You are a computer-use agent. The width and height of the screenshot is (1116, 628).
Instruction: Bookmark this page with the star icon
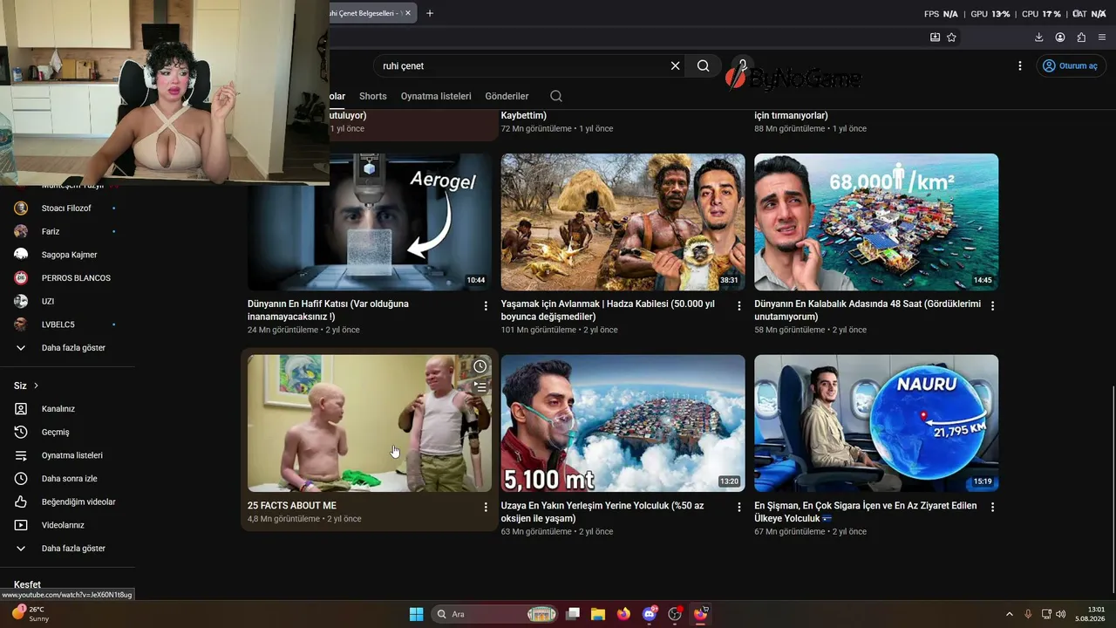click(x=951, y=38)
